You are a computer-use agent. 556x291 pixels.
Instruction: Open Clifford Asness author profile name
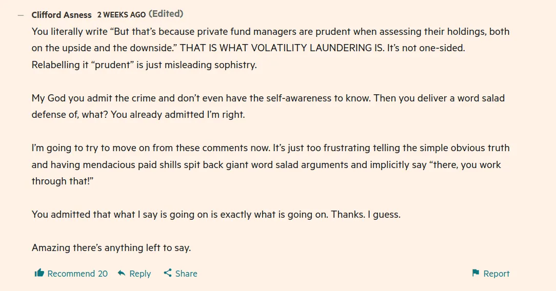point(62,15)
